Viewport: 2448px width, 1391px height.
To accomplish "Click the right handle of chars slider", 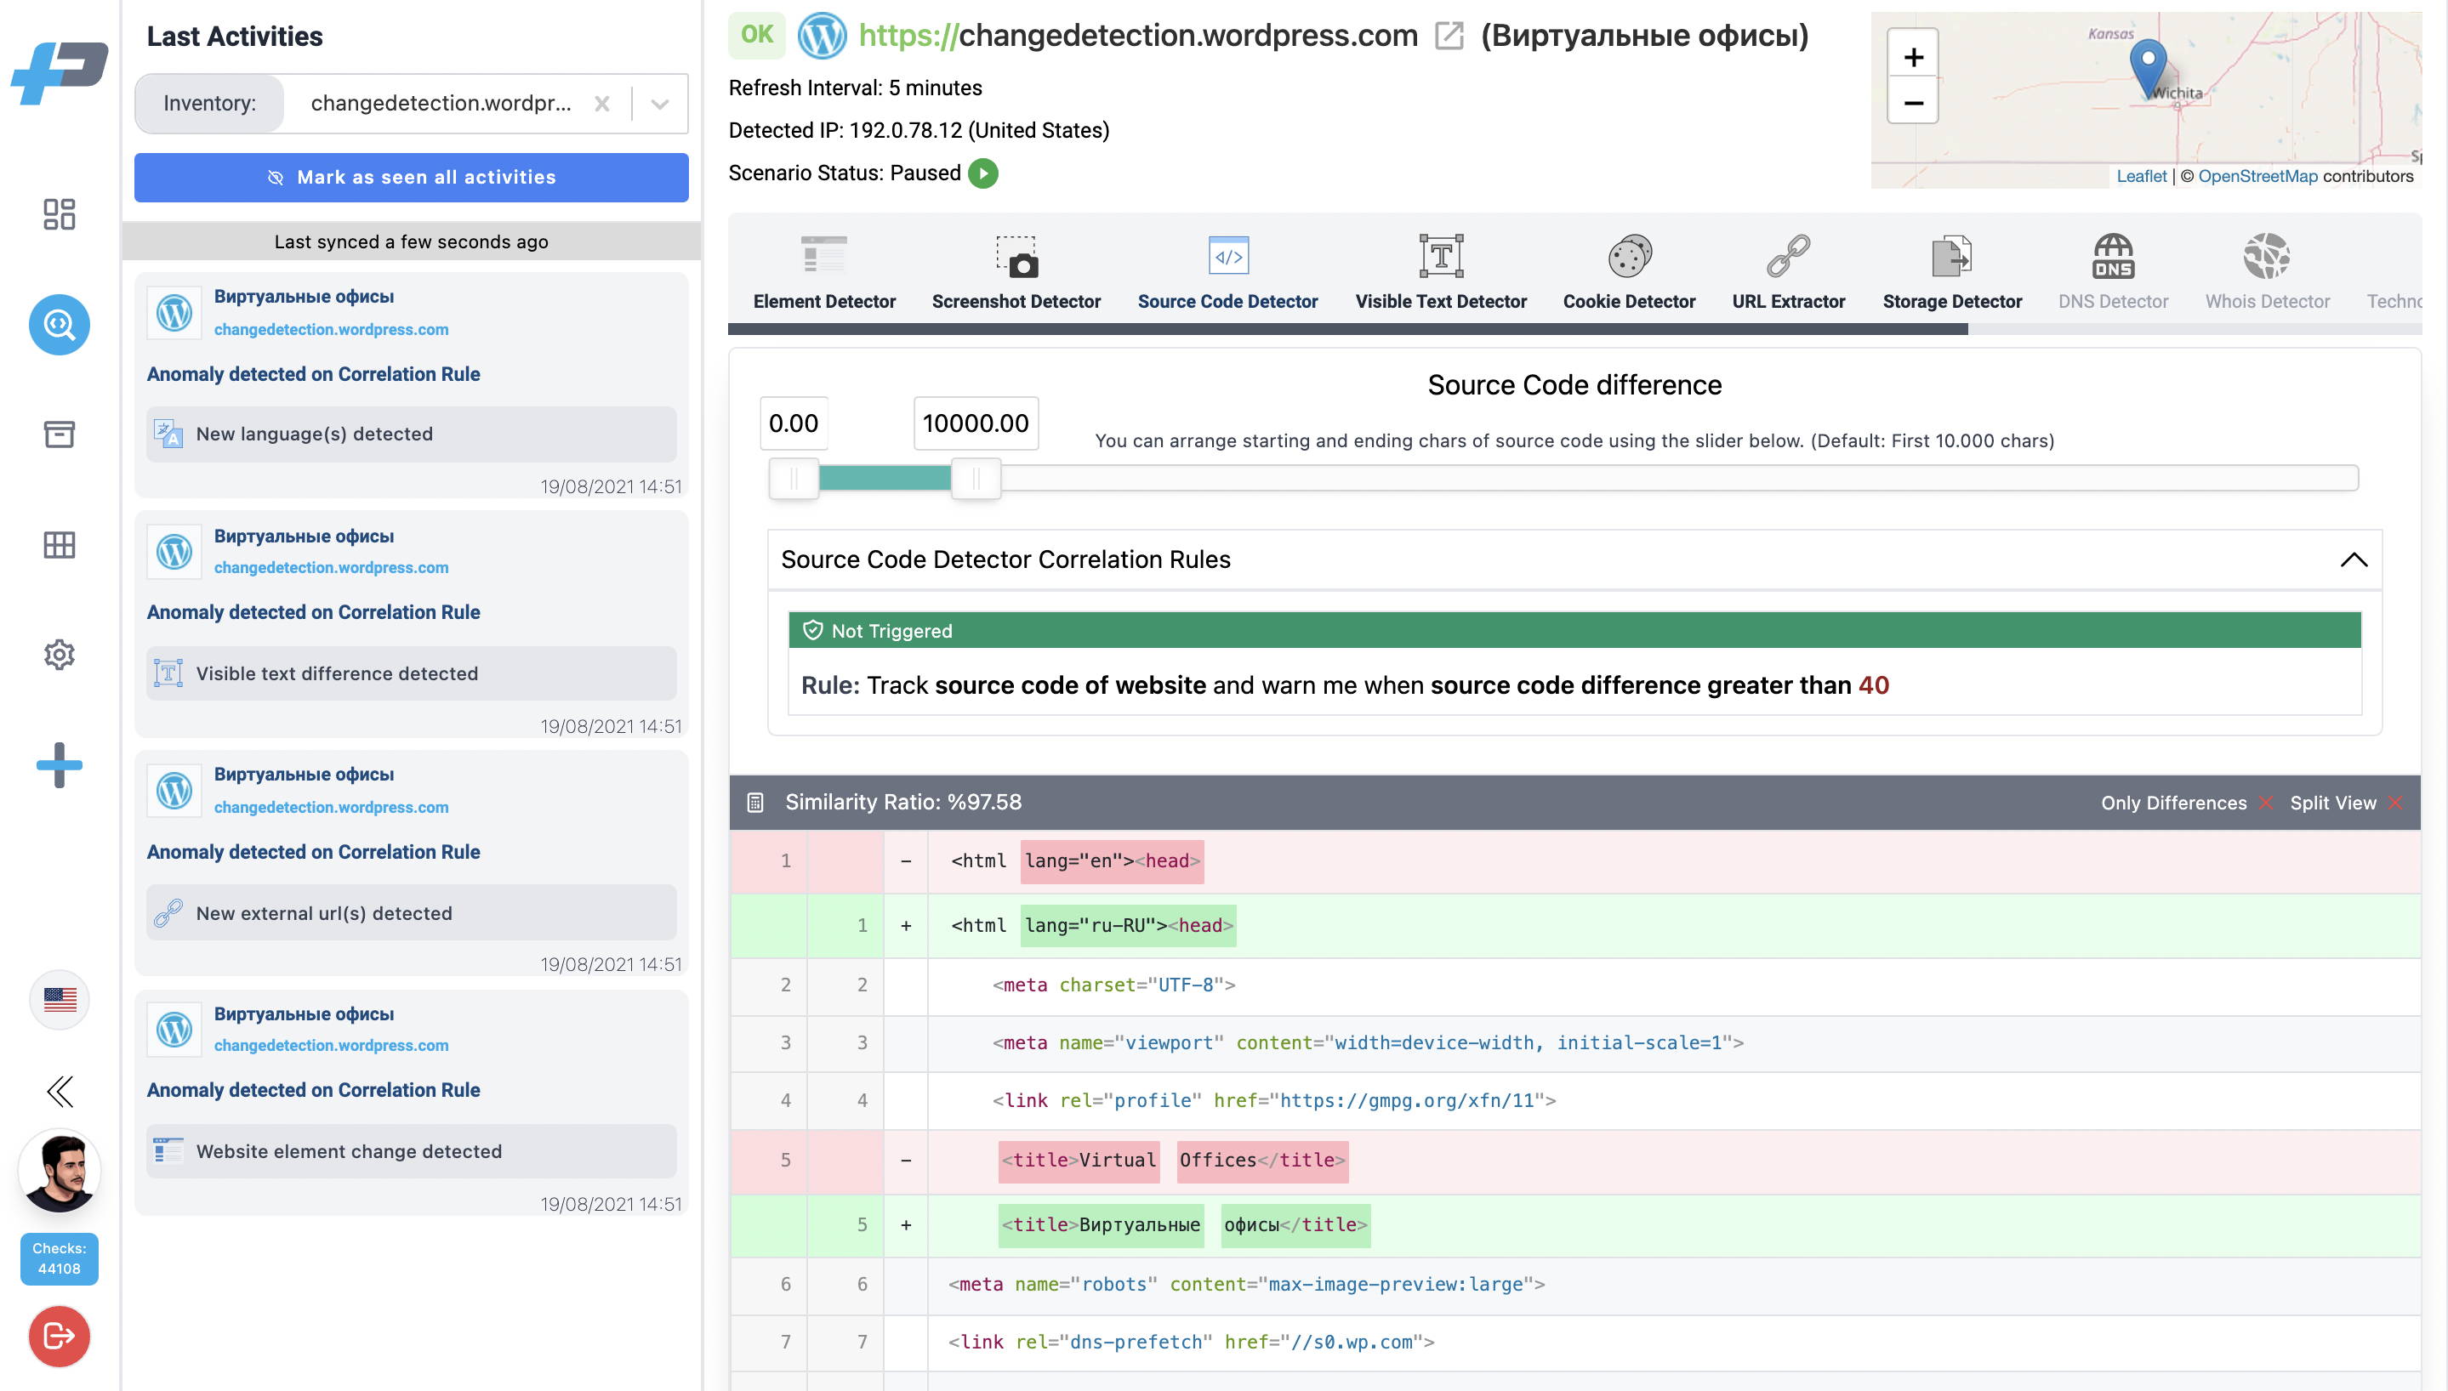I will tap(976, 479).
